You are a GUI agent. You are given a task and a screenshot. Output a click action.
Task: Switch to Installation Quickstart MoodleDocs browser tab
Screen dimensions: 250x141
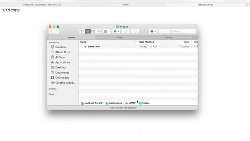(x=42, y=5)
